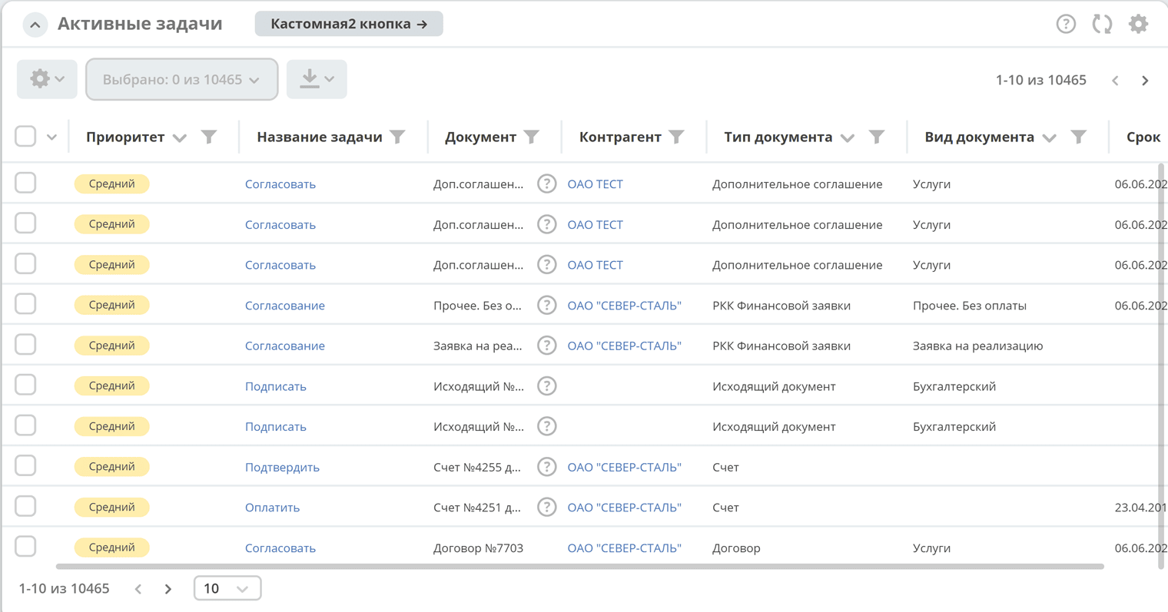Click the Контрагент column header label

click(x=620, y=137)
